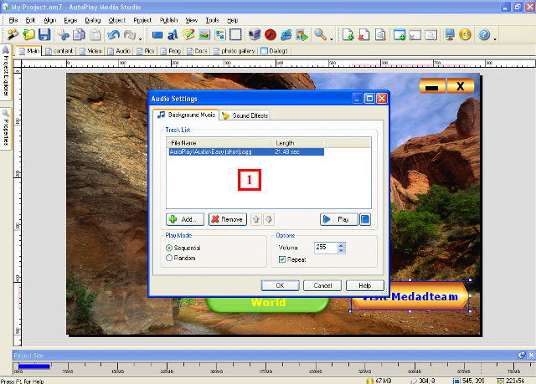Click the Undo arrow in toolbar
The height and width of the screenshot is (384, 536).
click(x=112, y=35)
